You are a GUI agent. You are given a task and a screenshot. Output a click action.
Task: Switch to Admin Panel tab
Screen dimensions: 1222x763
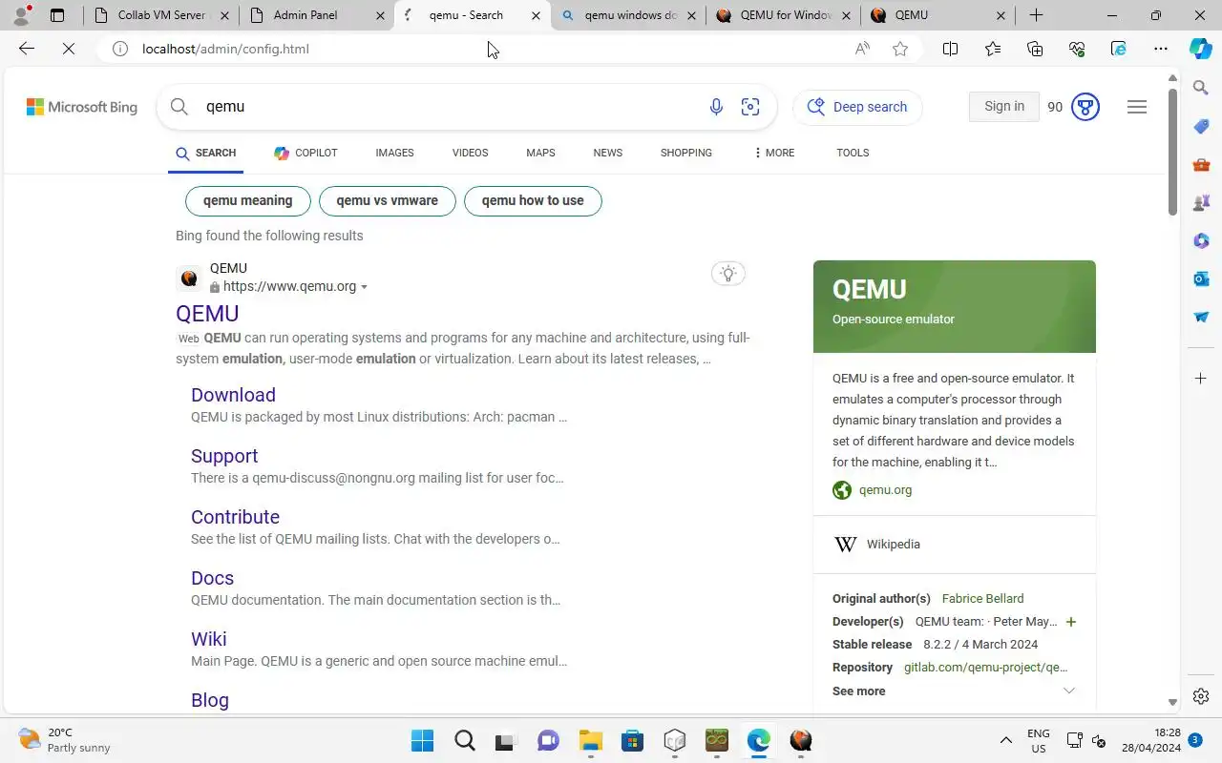point(316,15)
